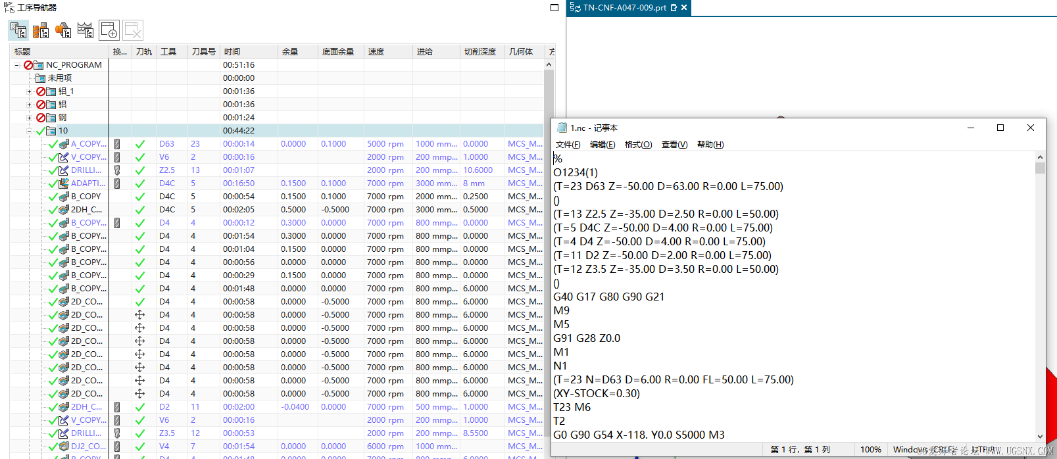
Task: Expand the 钢 program group
Action: click(29, 118)
